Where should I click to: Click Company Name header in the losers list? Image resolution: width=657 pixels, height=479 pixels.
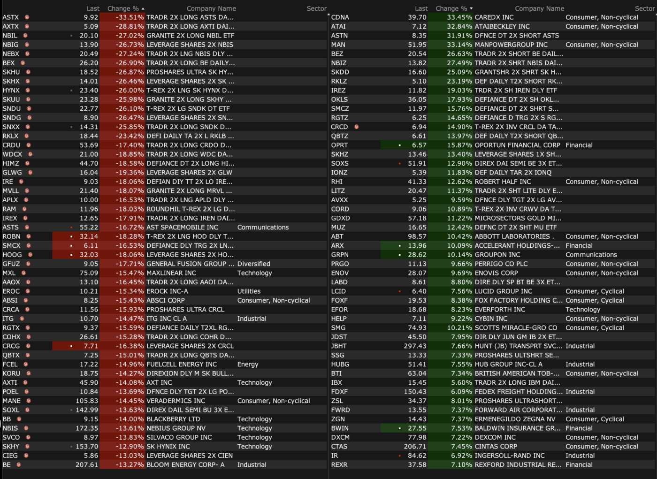211,8
